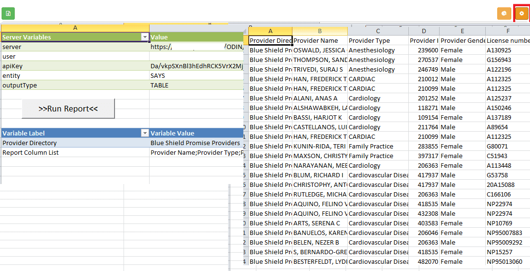530x271 pixels.
Task: Click the 'outputType' variable cell
Action: click(x=75, y=86)
